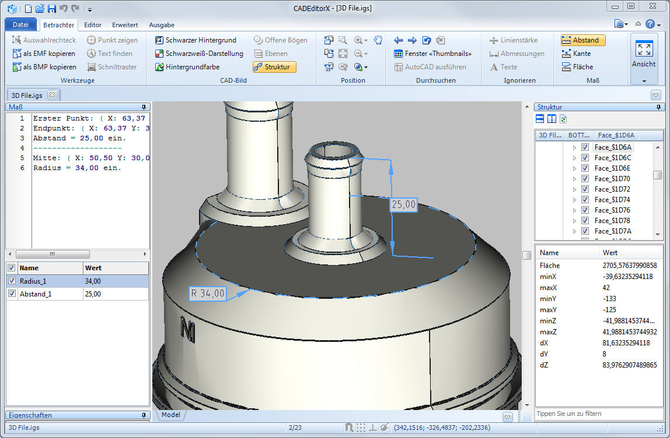This screenshot has width=670, height=438.
Task: Switch to the Ausgabe ribbon tab
Action: point(162,25)
